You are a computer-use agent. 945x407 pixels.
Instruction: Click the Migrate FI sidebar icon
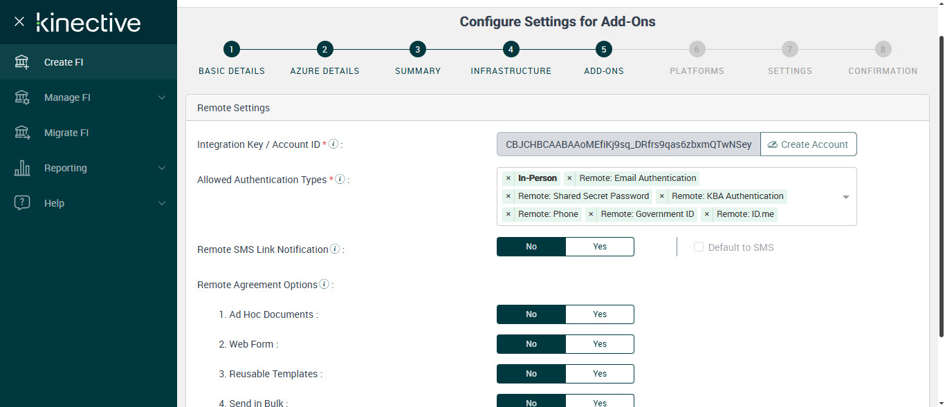(x=22, y=133)
